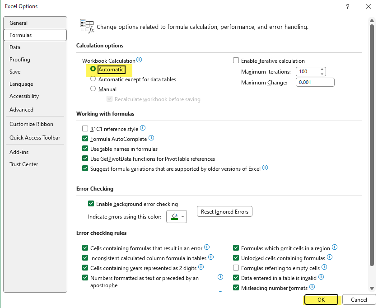Viewport: 378px width, 308px height.
Task: Switch to the Trust Center category
Action: pos(23,164)
